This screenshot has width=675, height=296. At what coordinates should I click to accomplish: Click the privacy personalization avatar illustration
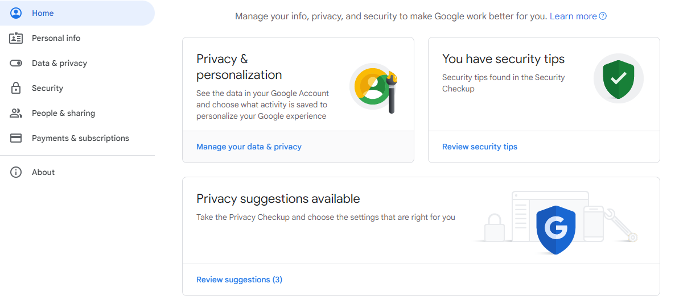pyautogui.click(x=374, y=88)
